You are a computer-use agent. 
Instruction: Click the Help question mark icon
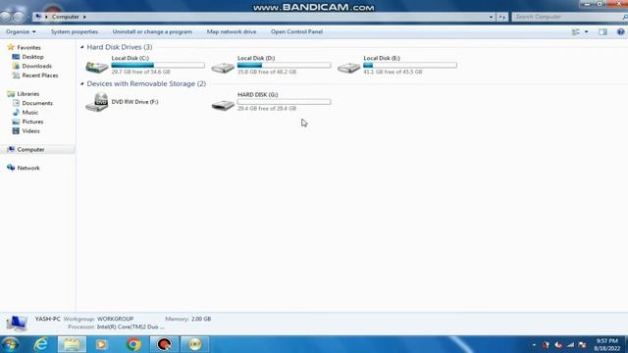point(620,31)
